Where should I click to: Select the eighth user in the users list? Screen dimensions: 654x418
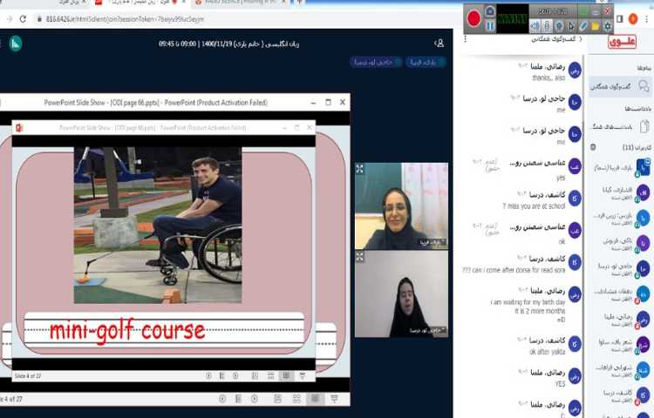coord(622,344)
